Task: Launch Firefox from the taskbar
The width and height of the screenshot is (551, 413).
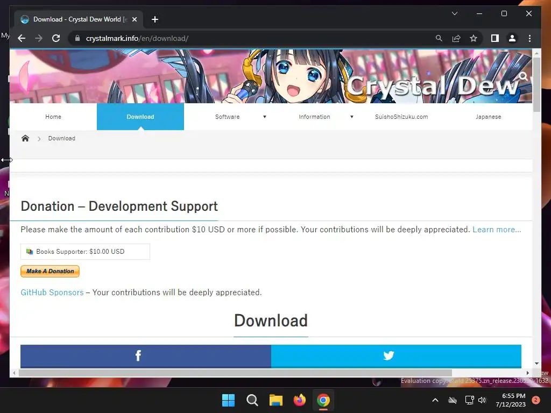Action: [x=299, y=400]
